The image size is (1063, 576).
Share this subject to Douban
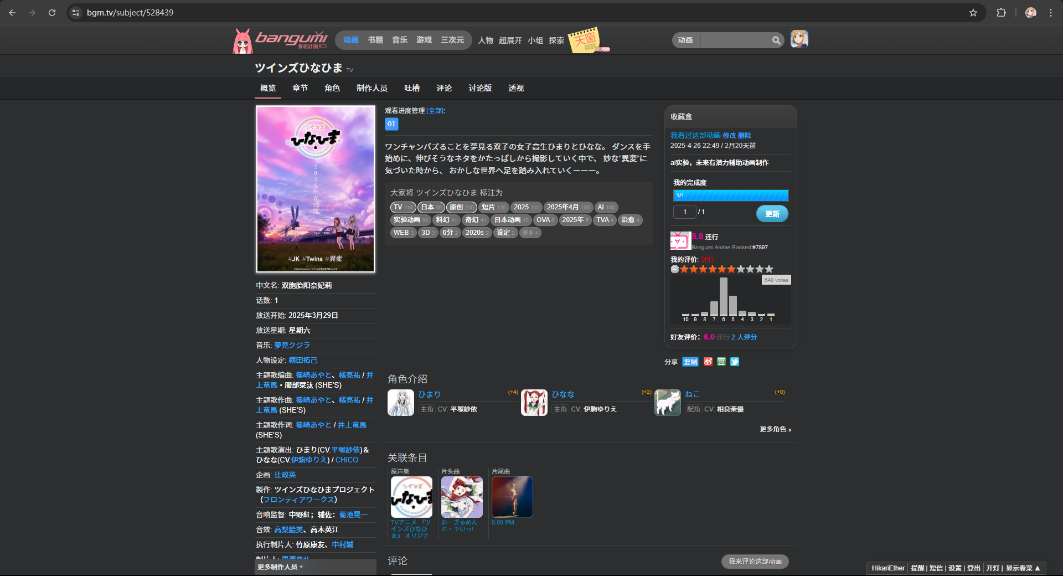[x=721, y=362]
